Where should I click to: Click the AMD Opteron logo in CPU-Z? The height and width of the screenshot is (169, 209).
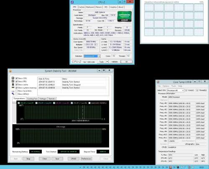point(125,16)
